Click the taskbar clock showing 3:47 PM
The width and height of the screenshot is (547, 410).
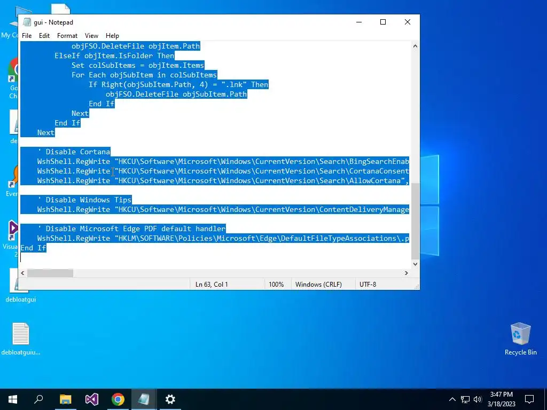[x=501, y=399]
